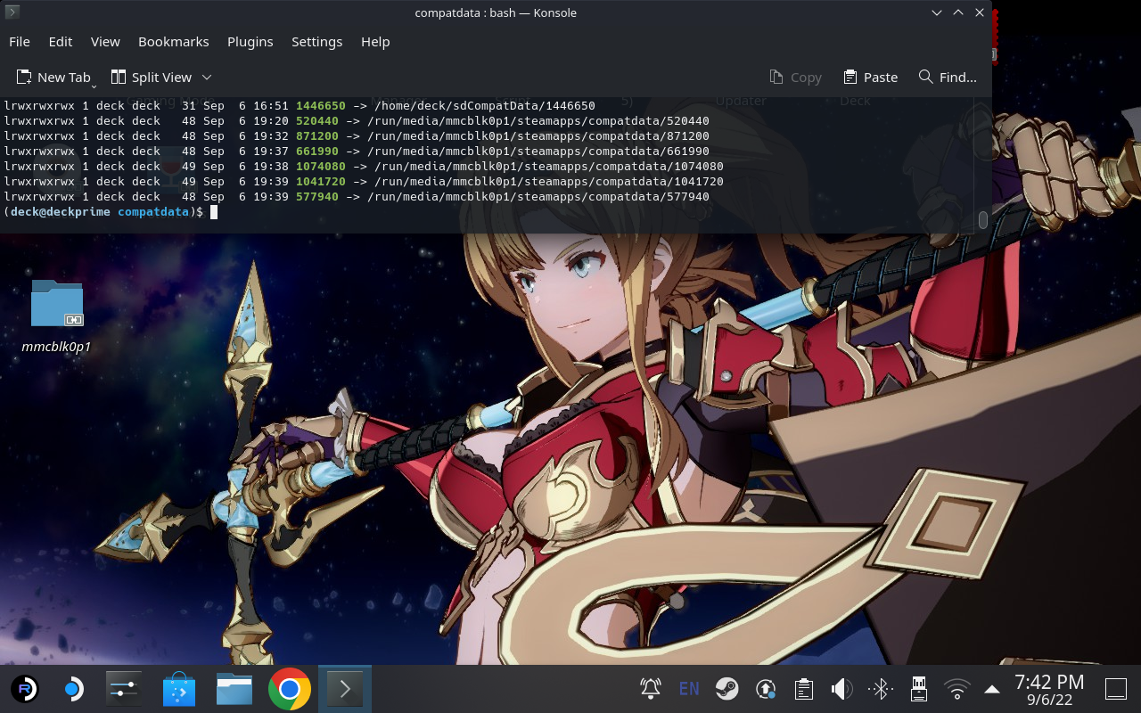
Task: Select the mmcblk0p1 folder on the desktop
Action: 56,303
